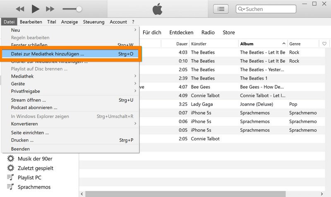Expand the Konvertieren submenu
The width and height of the screenshot is (331, 197).
pos(70,124)
